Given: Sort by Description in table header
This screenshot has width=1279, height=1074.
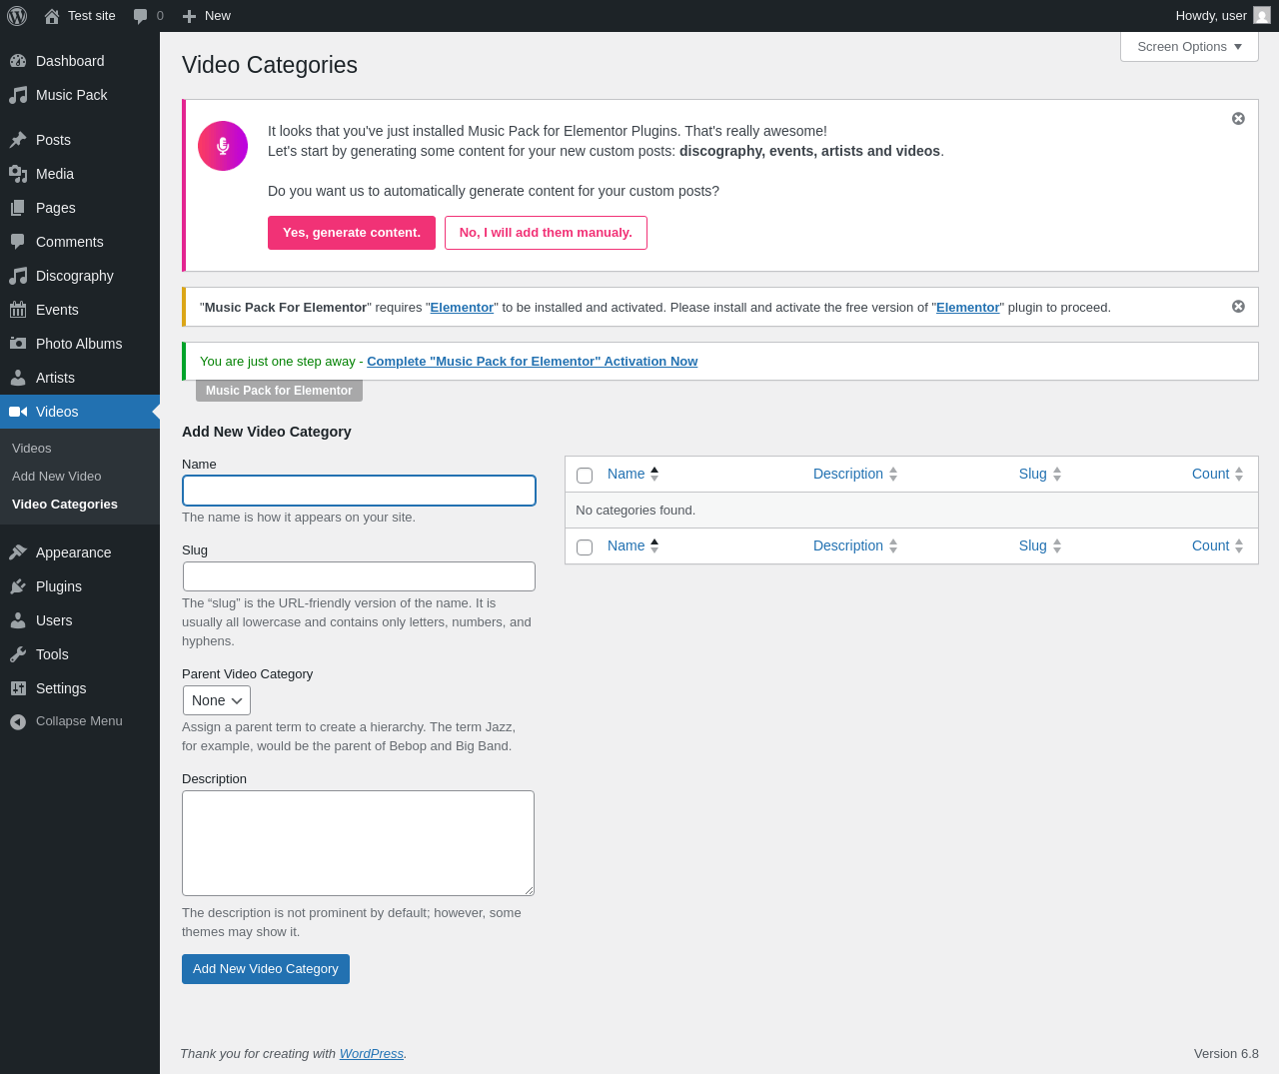Looking at the screenshot, I should tap(855, 474).
